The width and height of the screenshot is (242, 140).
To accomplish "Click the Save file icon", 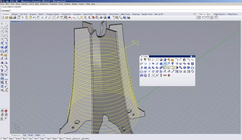I will tap(11, 18).
